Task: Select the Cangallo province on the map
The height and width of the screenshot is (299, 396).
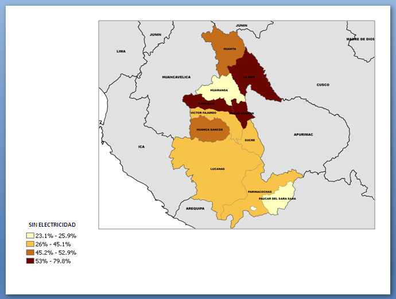Action: pyautogui.click(x=205, y=103)
